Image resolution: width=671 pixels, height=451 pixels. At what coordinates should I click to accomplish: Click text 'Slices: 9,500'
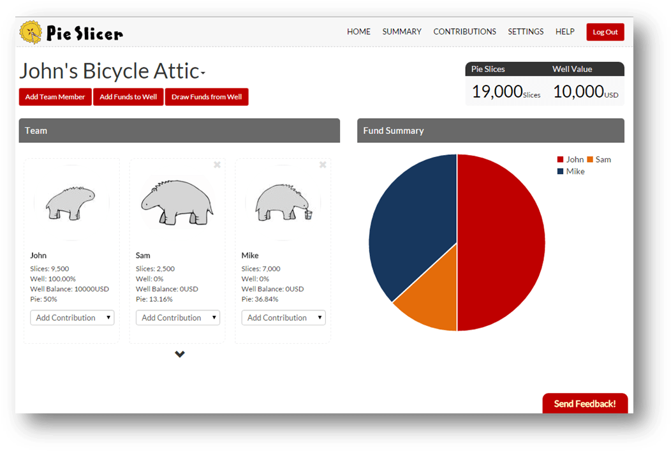[x=49, y=269]
